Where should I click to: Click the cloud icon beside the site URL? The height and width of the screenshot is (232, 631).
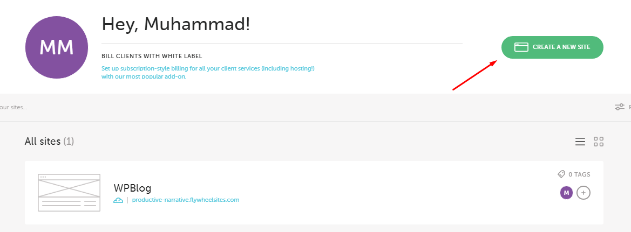click(118, 200)
